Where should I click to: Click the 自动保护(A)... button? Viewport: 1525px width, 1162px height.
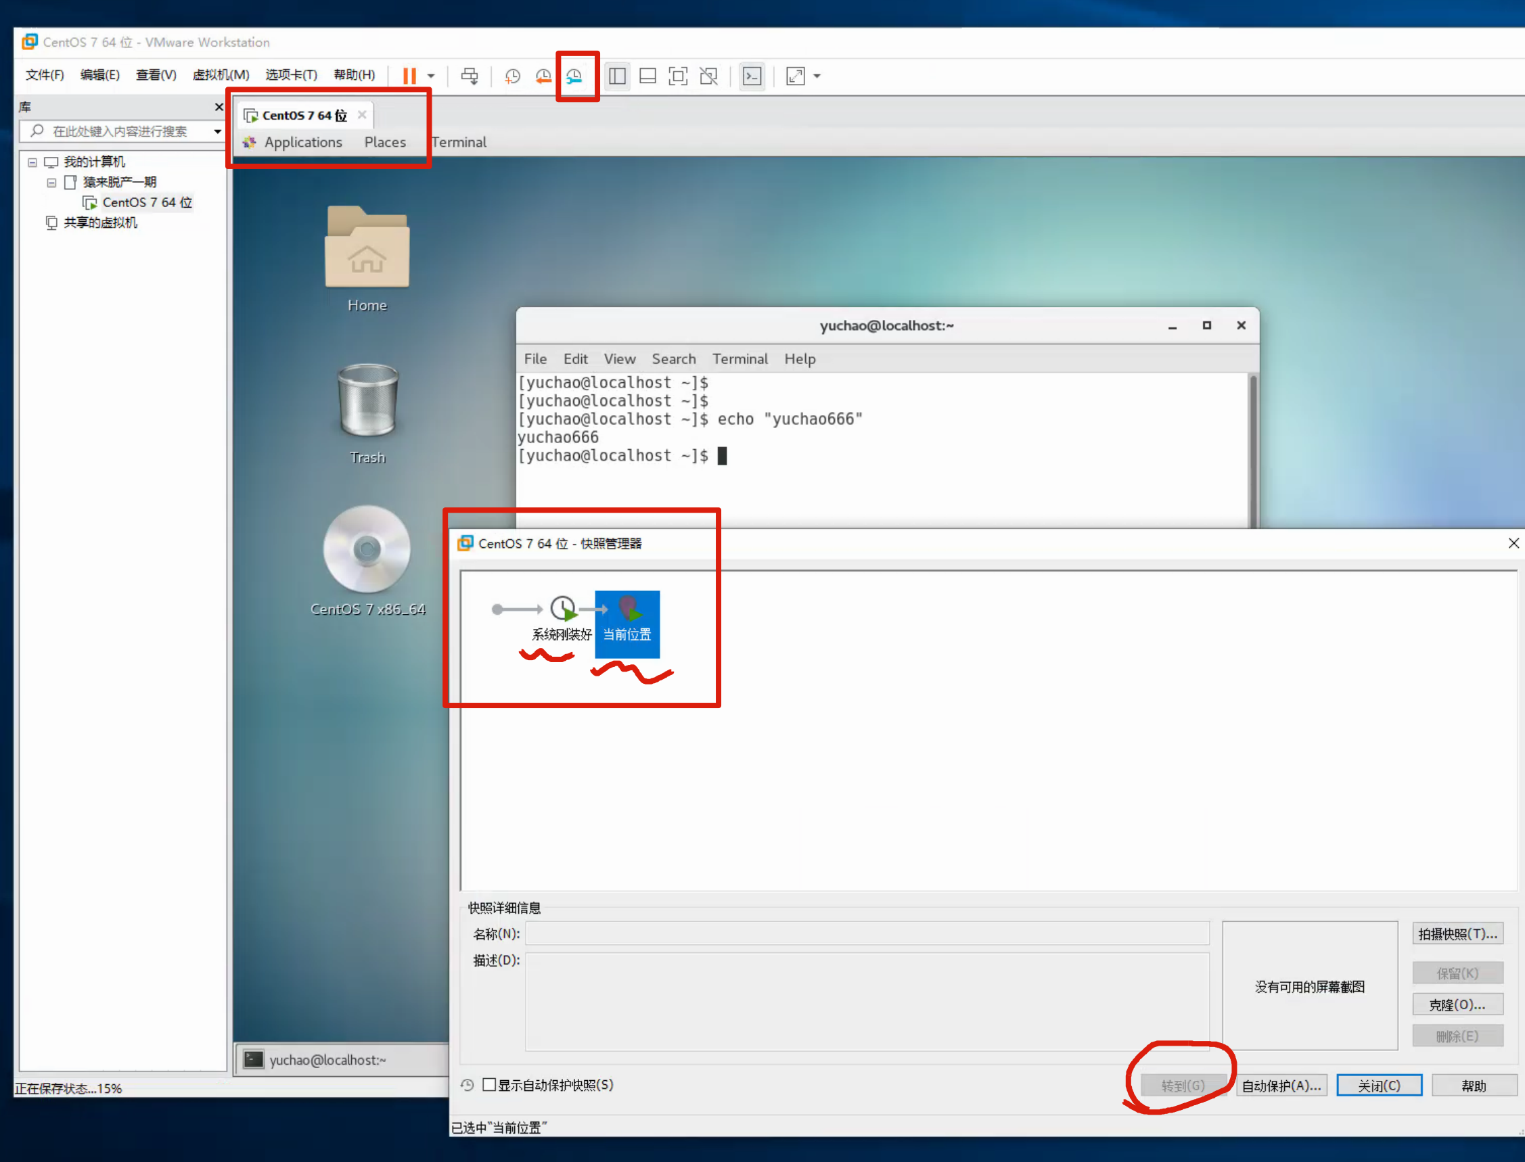coord(1281,1086)
